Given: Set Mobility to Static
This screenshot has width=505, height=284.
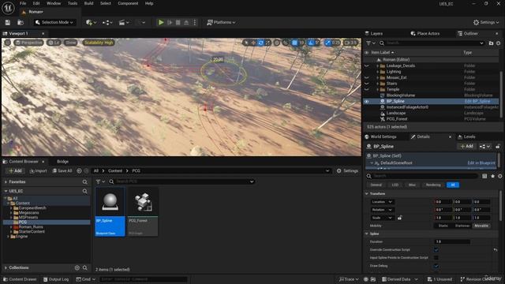Looking at the screenshot, I should coord(443,226).
